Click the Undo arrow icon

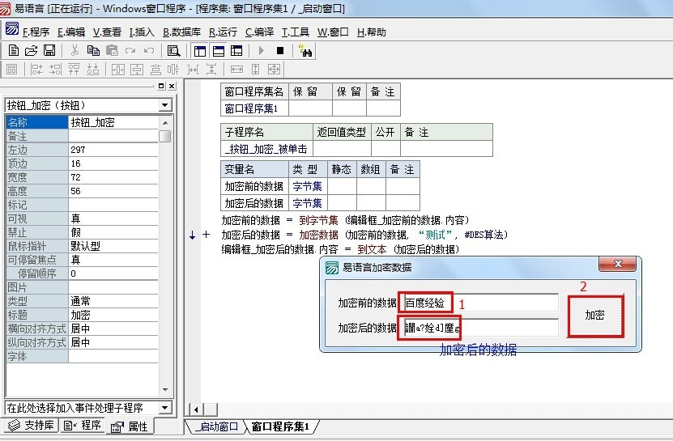coord(149,51)
